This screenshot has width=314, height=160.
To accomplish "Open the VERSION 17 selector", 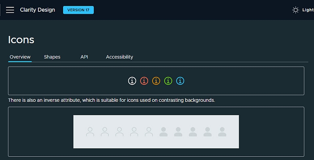I will pyautogui.click(x=78, y=10).
